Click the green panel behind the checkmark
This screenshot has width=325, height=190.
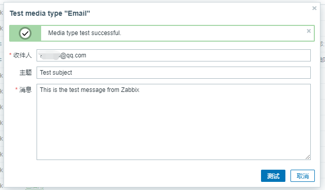coord(25,33)
